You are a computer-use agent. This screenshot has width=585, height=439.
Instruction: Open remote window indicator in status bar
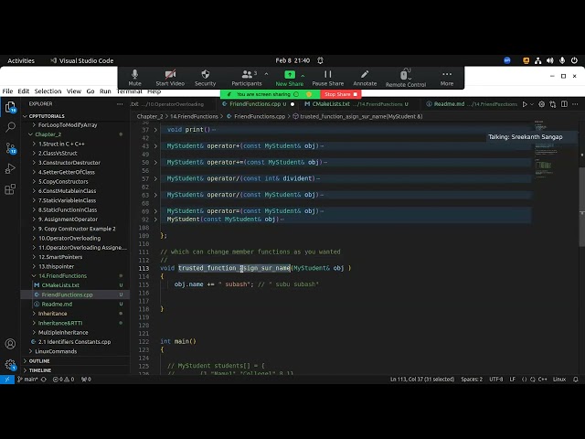7,380
